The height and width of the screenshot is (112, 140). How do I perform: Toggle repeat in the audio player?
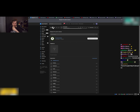pyautogui.click(x=59, y=27)
